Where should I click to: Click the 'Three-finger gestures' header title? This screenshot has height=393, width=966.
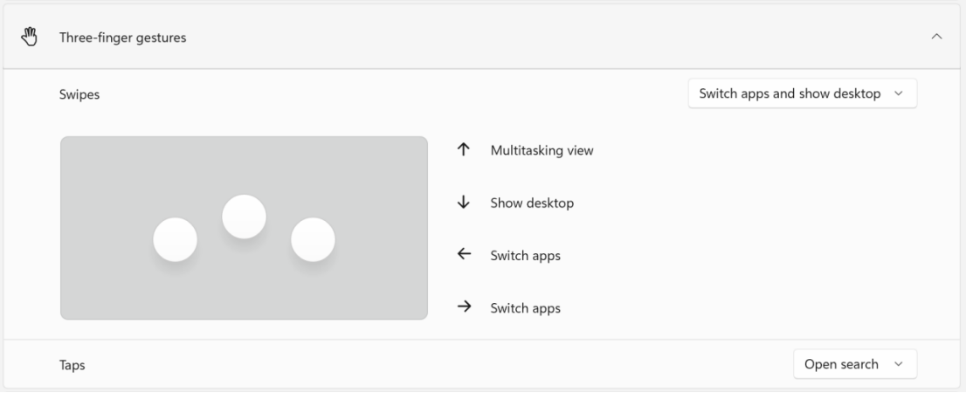122,38
